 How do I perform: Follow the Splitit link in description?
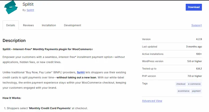click(81, 72)
